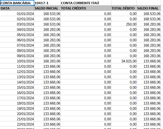
Task: Select saldo inicial in 01/01/2024 row
Action: 47,14
